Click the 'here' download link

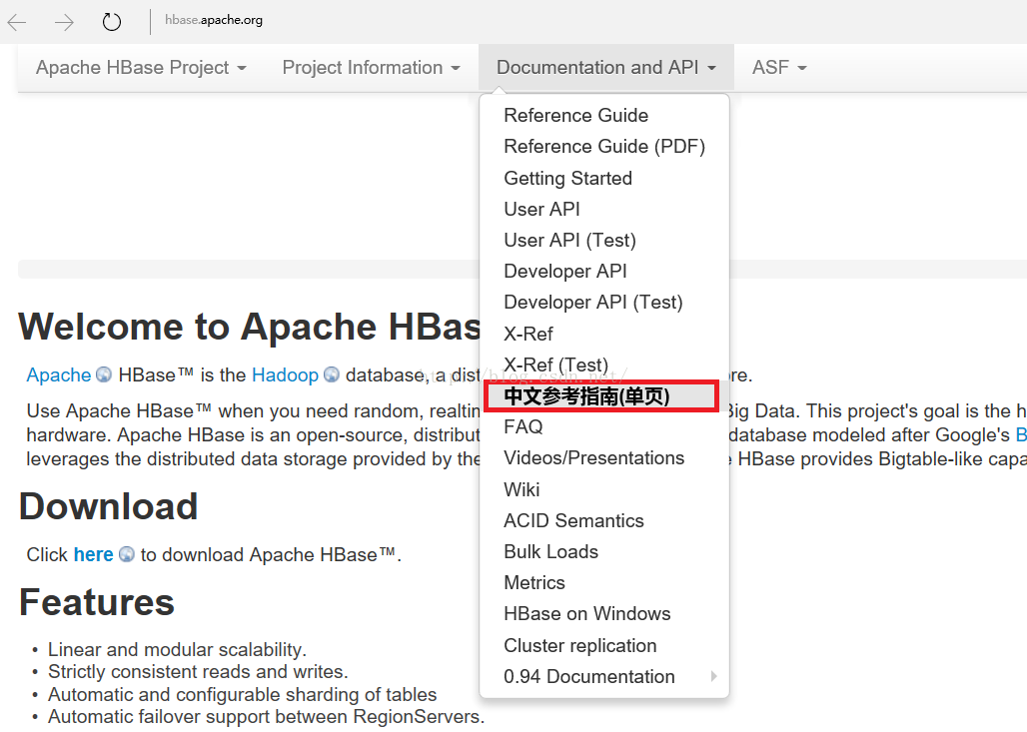93,554
